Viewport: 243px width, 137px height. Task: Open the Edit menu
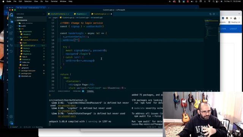tap(20, 2)
